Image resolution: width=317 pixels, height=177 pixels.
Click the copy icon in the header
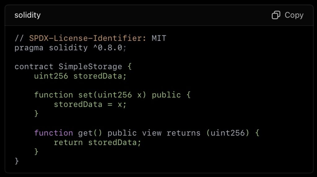[276, 15]
